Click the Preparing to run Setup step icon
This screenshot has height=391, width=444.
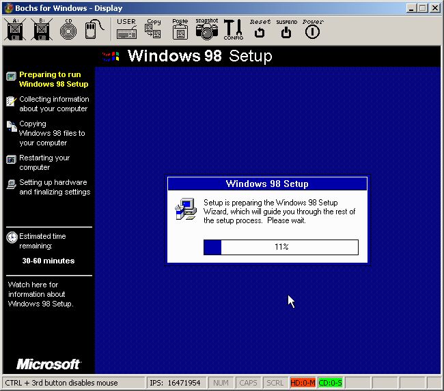pos(11,76)
